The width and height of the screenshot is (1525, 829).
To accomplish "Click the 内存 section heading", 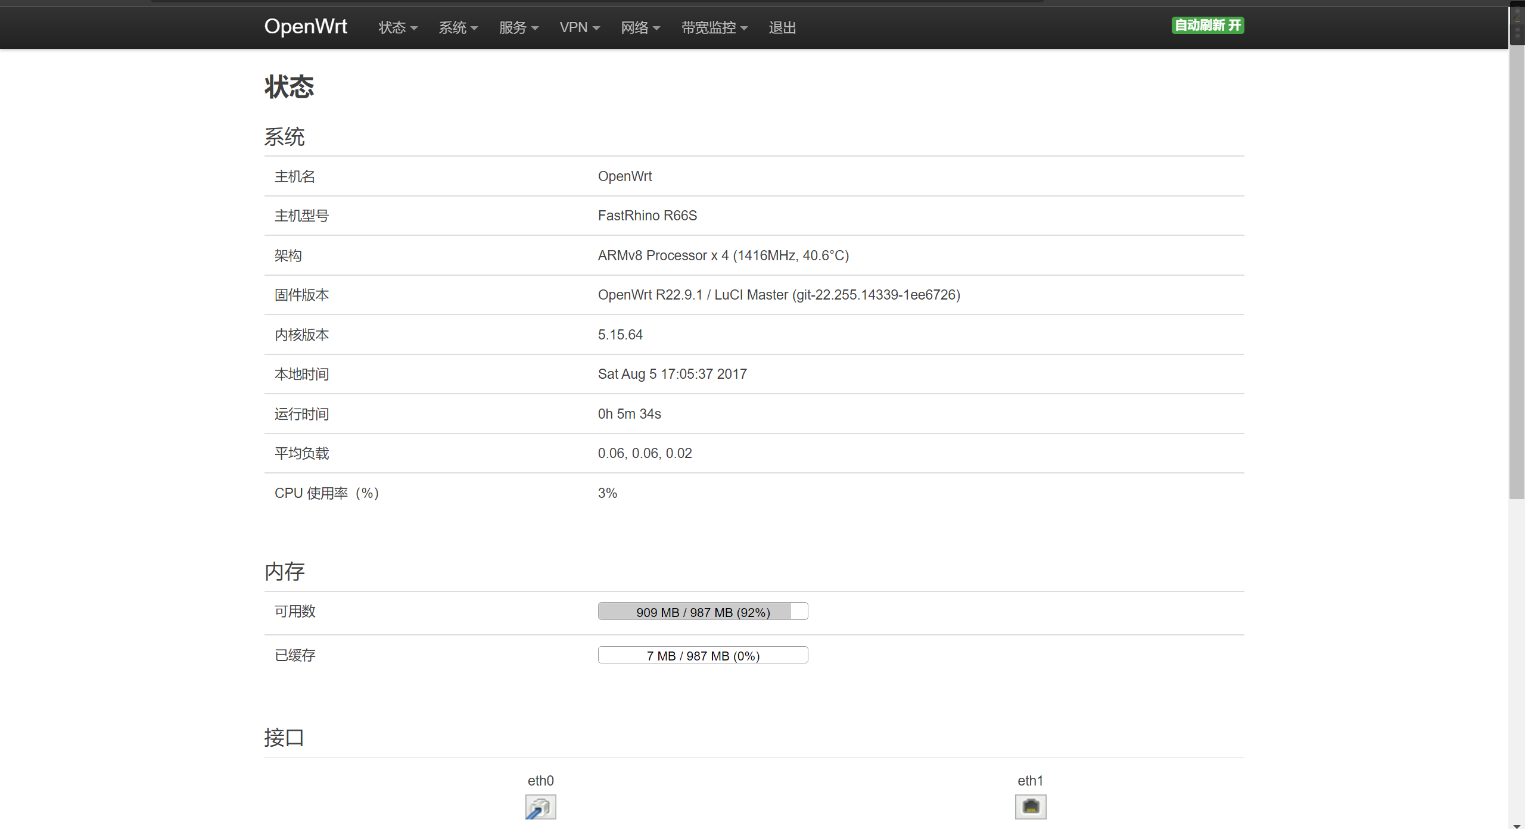I will [285, 572].
